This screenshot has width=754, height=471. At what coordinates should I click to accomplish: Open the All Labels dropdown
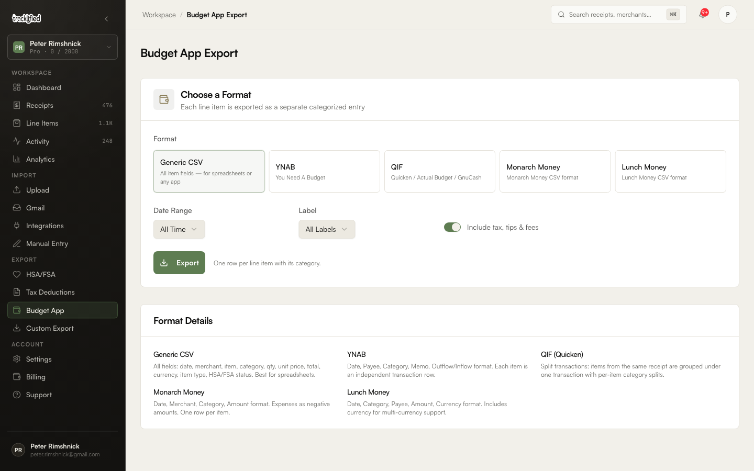tap(327, 229)
